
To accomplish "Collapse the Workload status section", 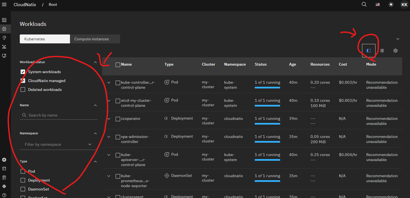I will click(x=95, y=62).
